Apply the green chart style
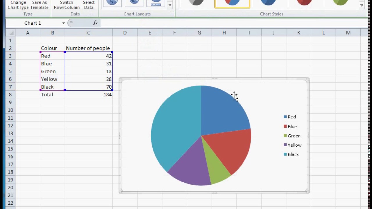 coord(340,3)
